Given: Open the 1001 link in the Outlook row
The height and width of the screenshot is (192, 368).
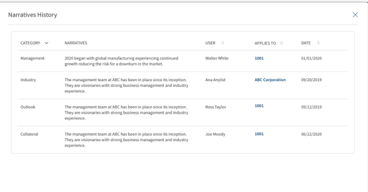Looking at the screenshot, I should [x=259, y=106].
